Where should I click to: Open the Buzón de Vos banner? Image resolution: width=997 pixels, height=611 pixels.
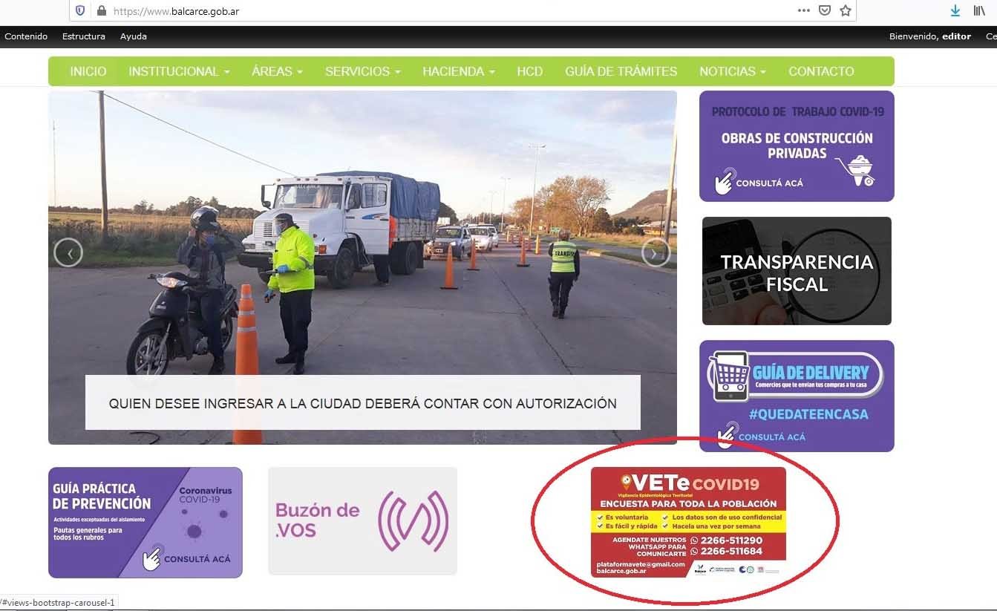click(362, 521)
